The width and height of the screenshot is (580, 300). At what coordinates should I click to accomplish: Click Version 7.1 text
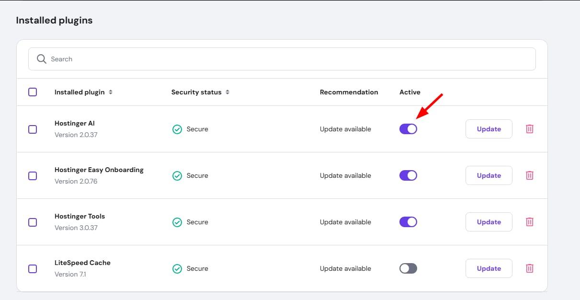coord(70,274)
